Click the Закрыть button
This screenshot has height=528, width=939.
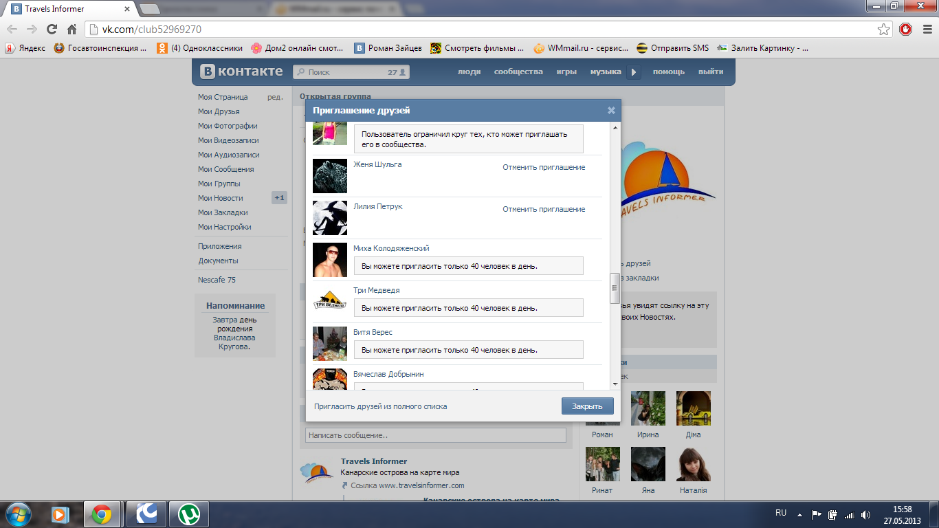click(587, 406)
